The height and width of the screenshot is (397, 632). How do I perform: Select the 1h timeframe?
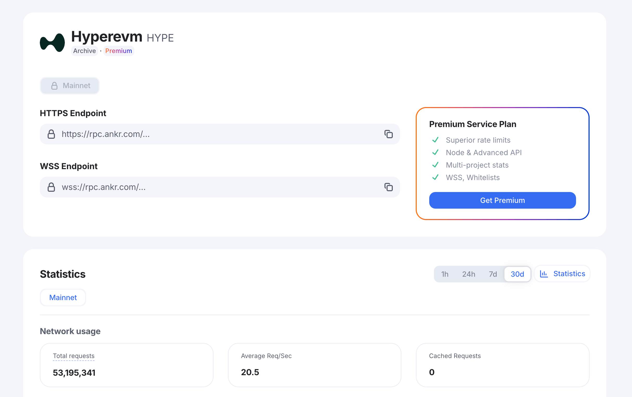[445, 274]
